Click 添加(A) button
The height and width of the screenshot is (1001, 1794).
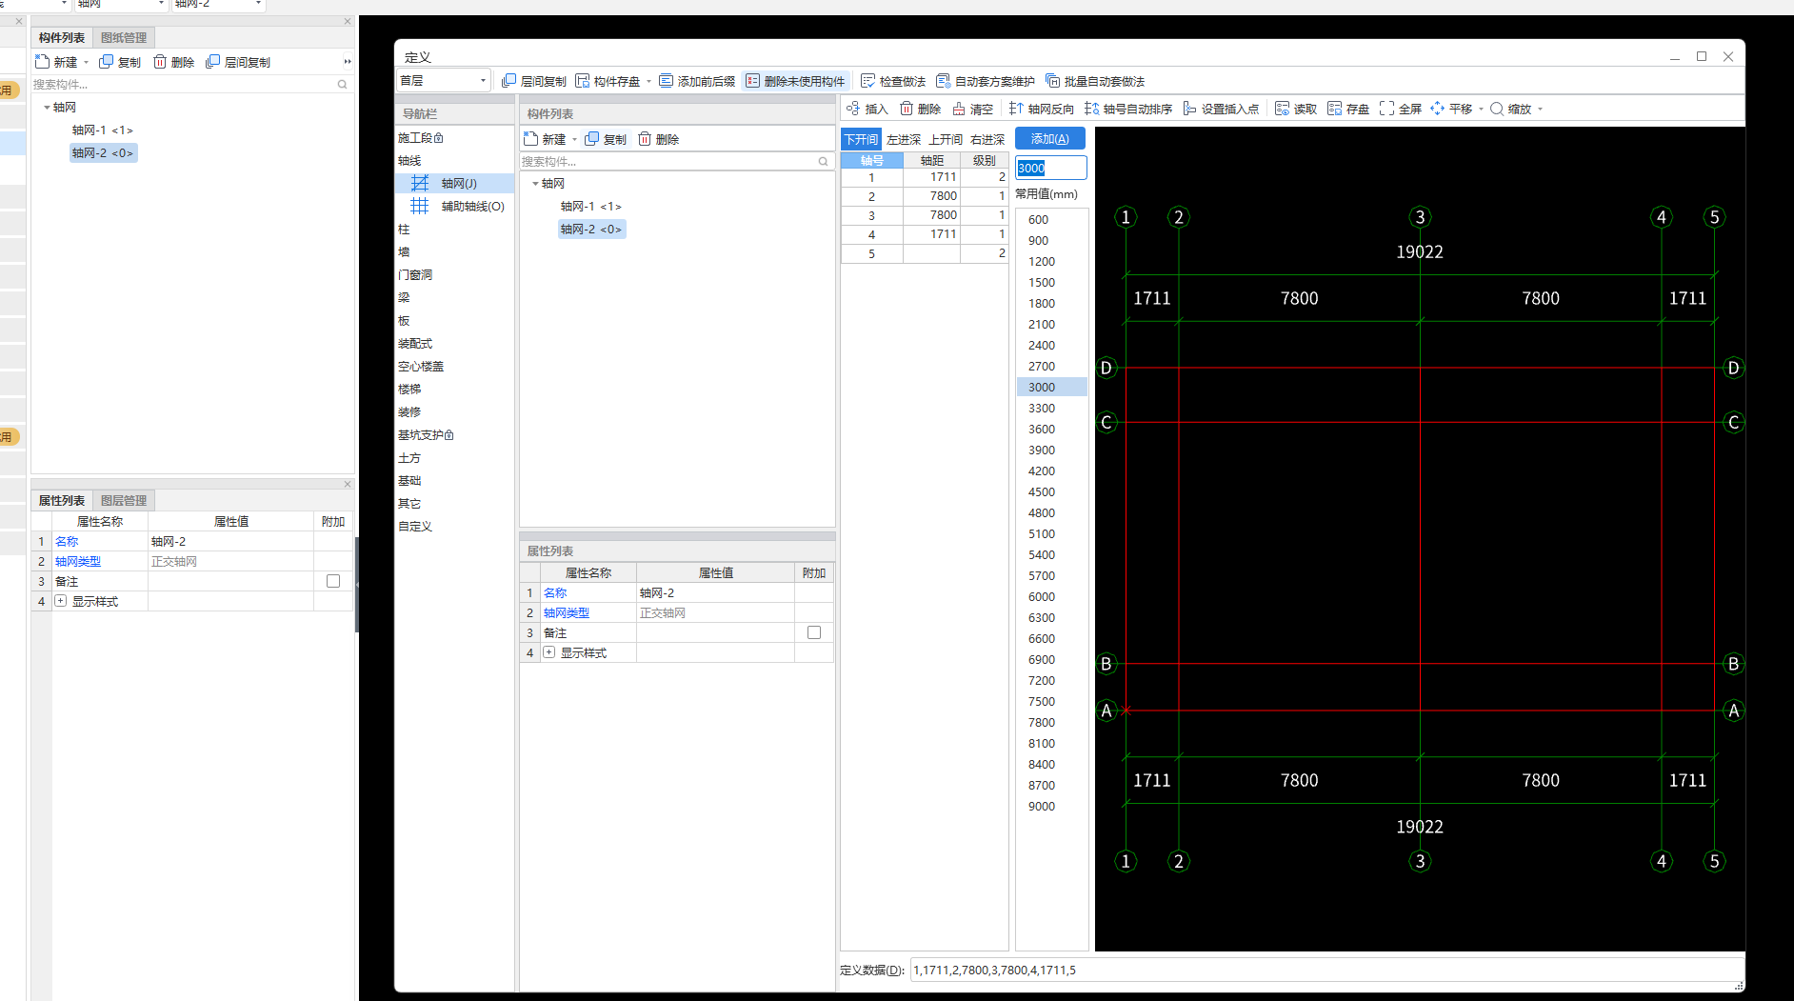click(1050, 139)
